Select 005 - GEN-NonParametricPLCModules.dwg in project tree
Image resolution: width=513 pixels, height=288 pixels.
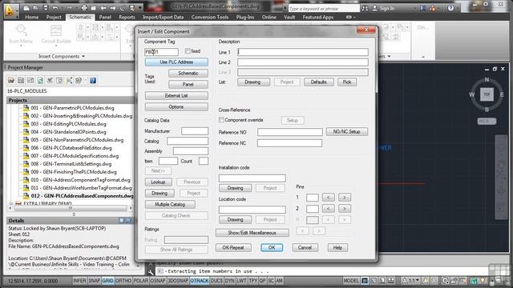coord(77,140)
